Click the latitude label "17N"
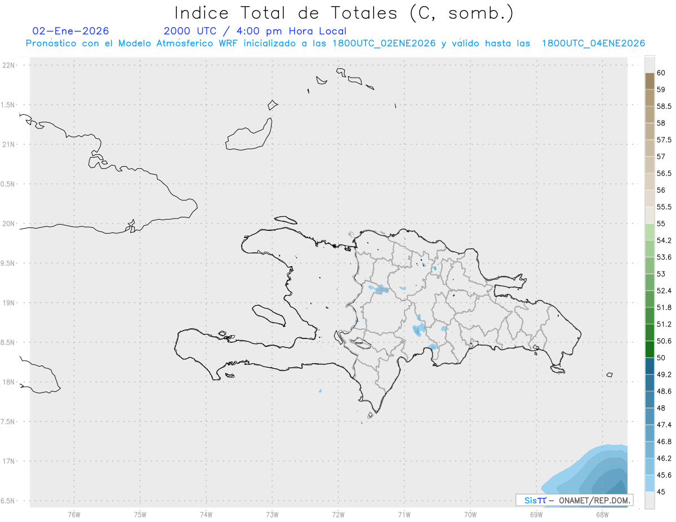The width and height of the screenshot is (676, 522). click(9, 461)
